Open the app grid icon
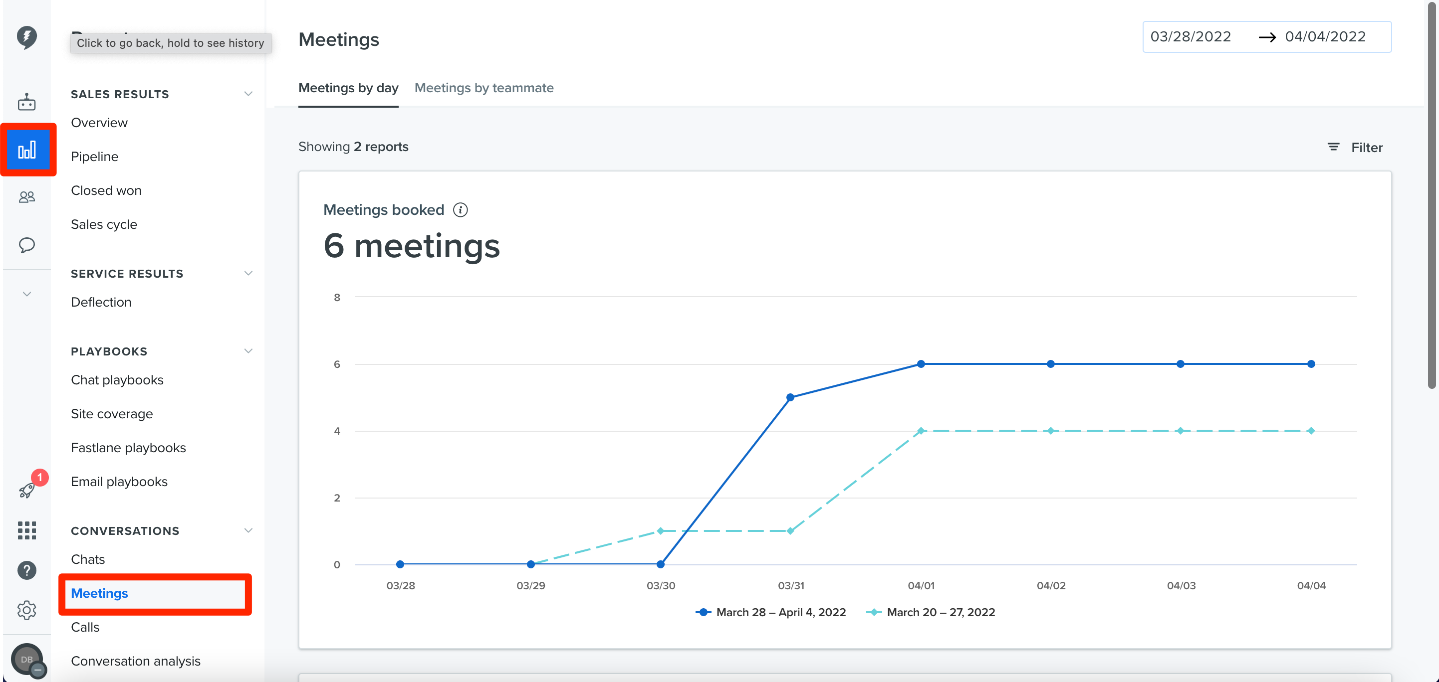This screenshot has height=682, width=1439. coord(27,530)
